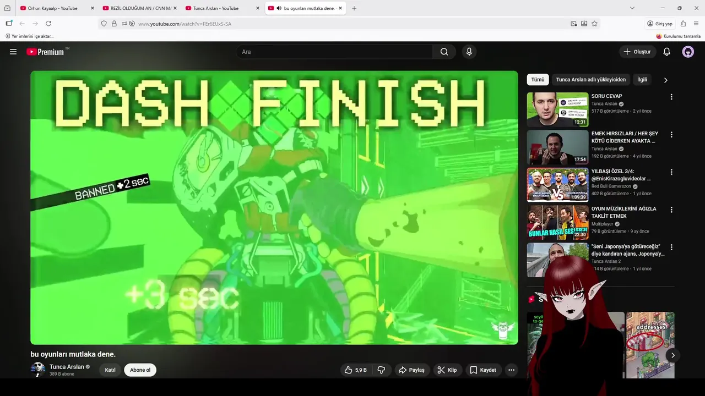Select the İlgili filter chip
This screenshot has height=396, width=705.
pyautogui.click(x=642, y=80)
